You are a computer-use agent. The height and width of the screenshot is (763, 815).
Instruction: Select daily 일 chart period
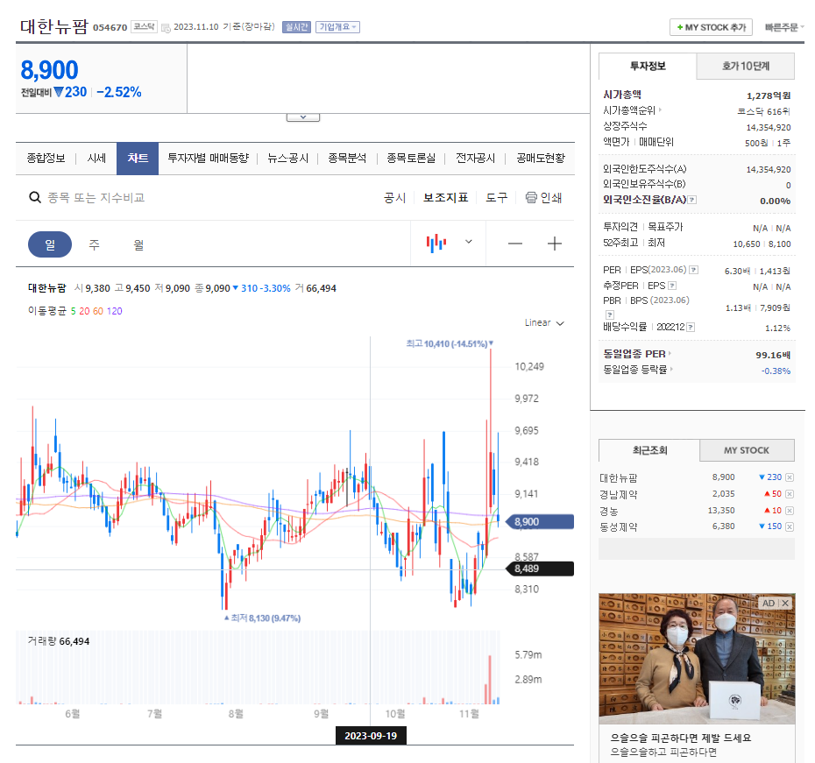pos(50,244)
